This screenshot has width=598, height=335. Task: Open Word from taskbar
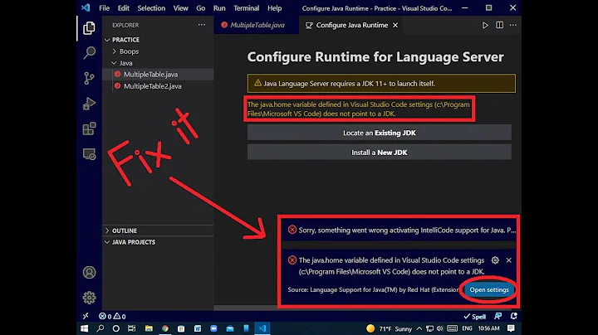pyautogui.click(x=198, y=328)
